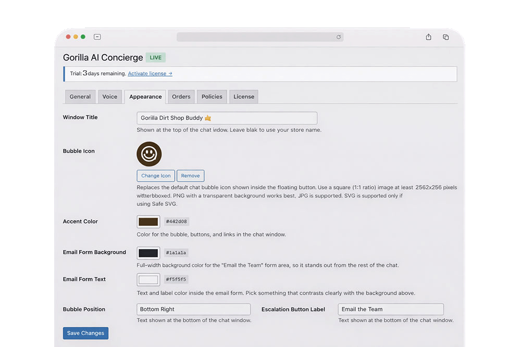
Task: Save Changes button click
Action: (86, 333)
